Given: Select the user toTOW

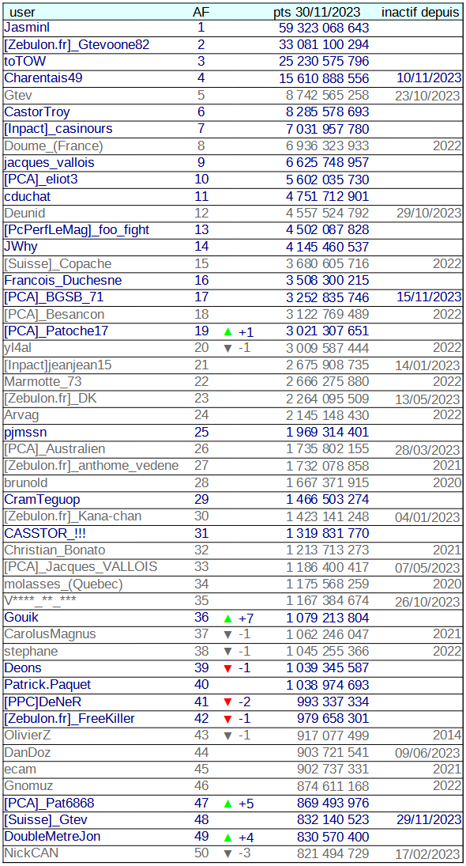Looking at the screenshot, I should point(25,61).
